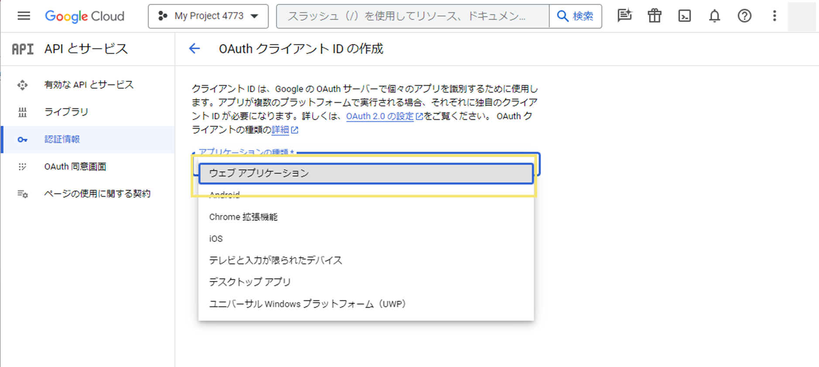The image size is (819, 367).
Task: Select ウェブ アプリケーション option
Action: point(366,173)
